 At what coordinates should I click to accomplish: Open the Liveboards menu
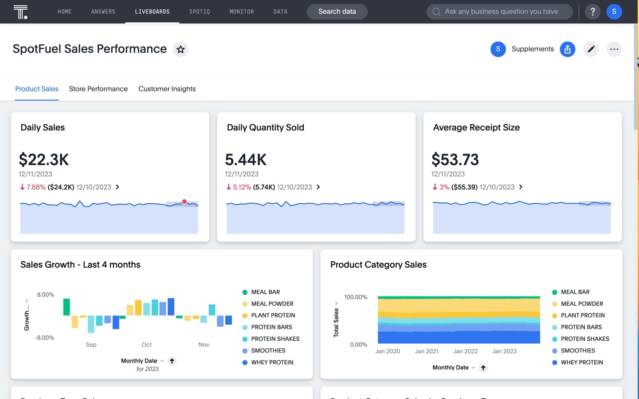click(x=152, y=12)
